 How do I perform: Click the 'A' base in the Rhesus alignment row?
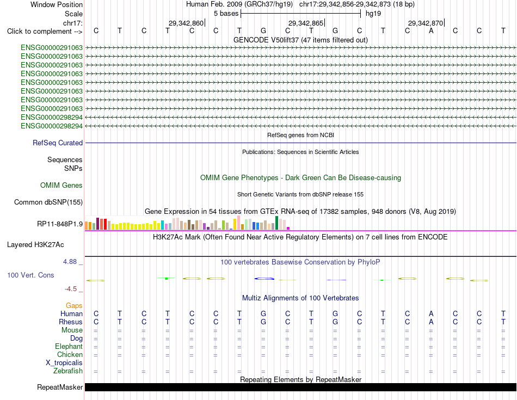(431, 322)
